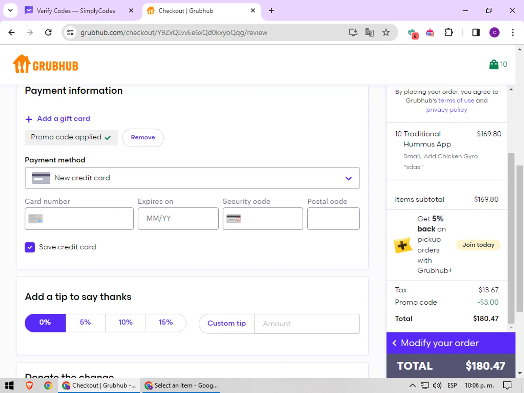Viewport: 524px width, 393px height.
Task: Click the browser back arrow
Action: pyautogui.click(x=12, y=32)
